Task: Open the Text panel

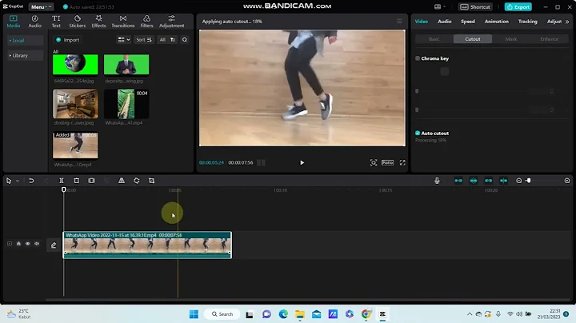Action: [x=56, y=22]
